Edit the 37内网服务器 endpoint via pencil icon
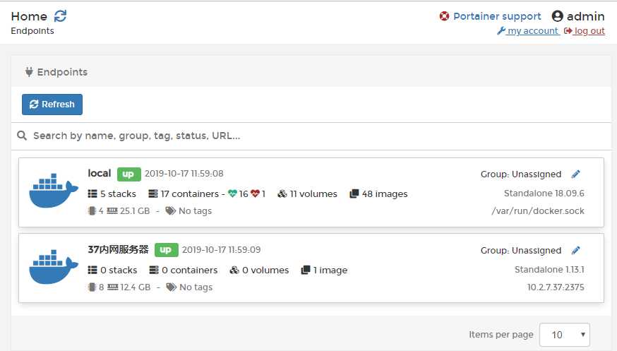The width and height of the screenshot is (617, 351). (576, 250)
